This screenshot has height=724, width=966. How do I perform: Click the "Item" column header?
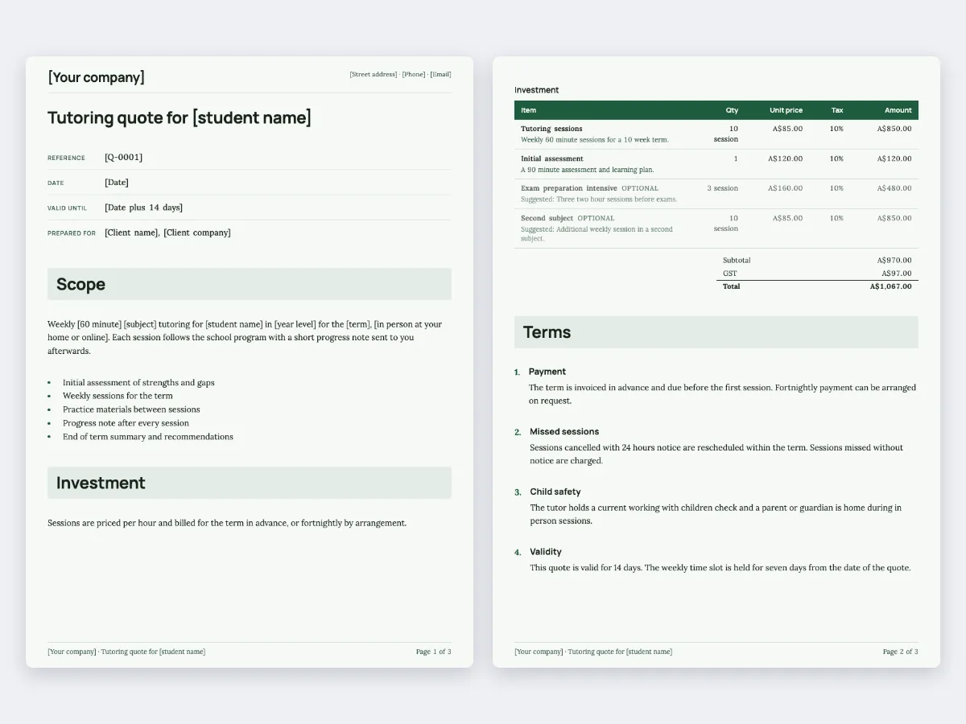[x=528, y=110]
